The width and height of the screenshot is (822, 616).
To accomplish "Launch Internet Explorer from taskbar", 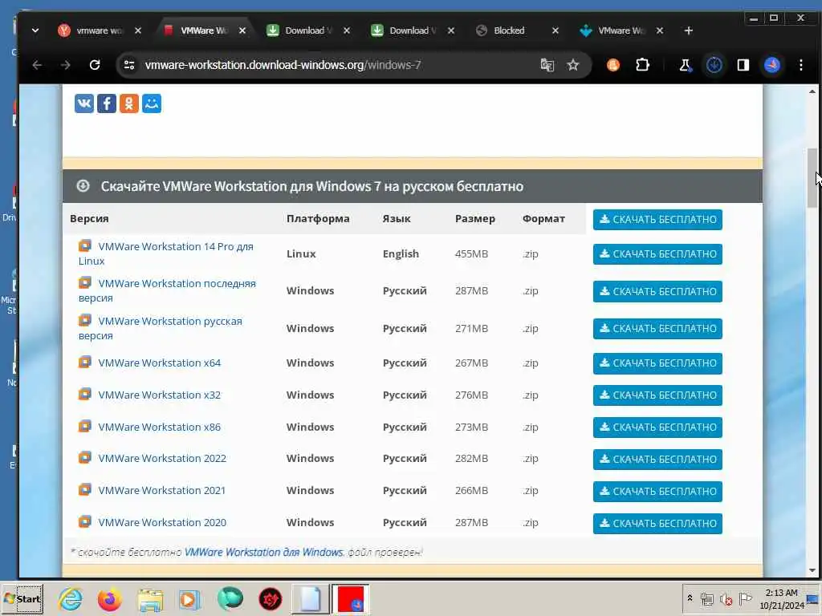I will (71, 598).
